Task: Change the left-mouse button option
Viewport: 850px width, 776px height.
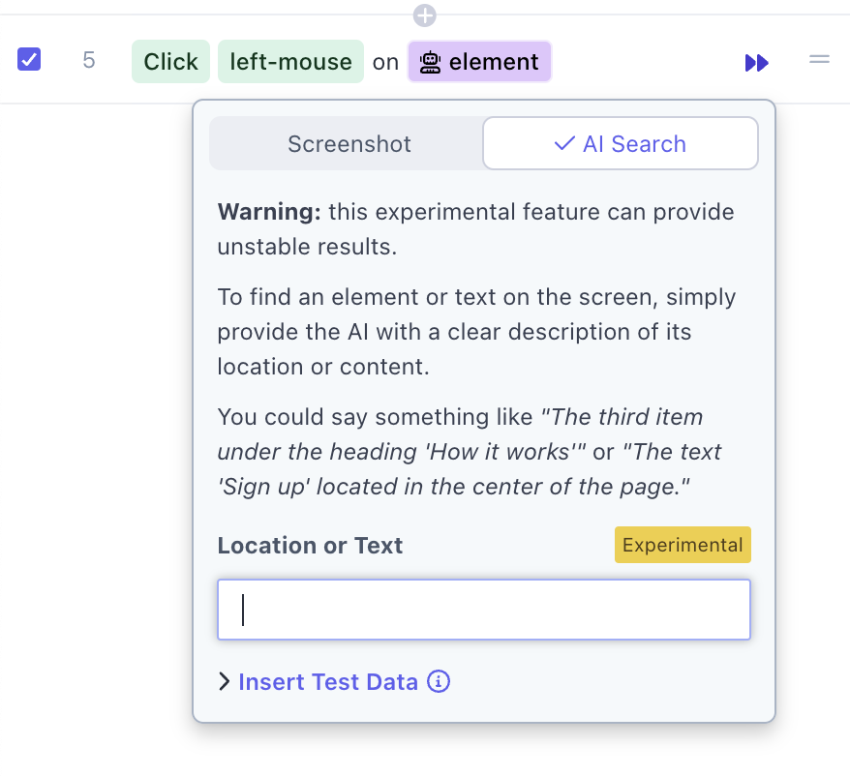Action: [x=290, y=62]
